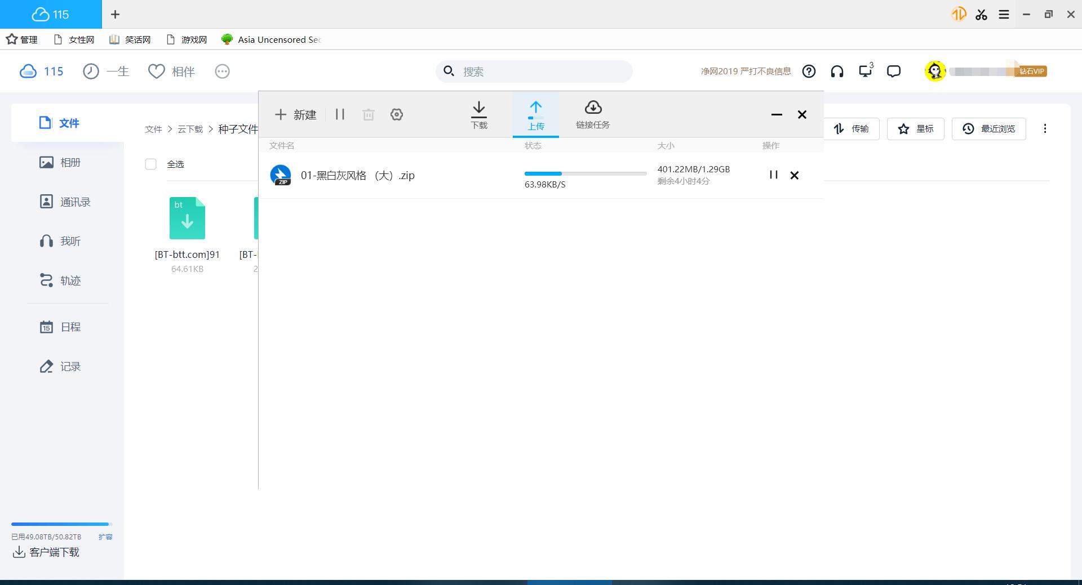1082x585 pixels.
Task: Click the zip upload progress bar
Action: coord(585,173)
